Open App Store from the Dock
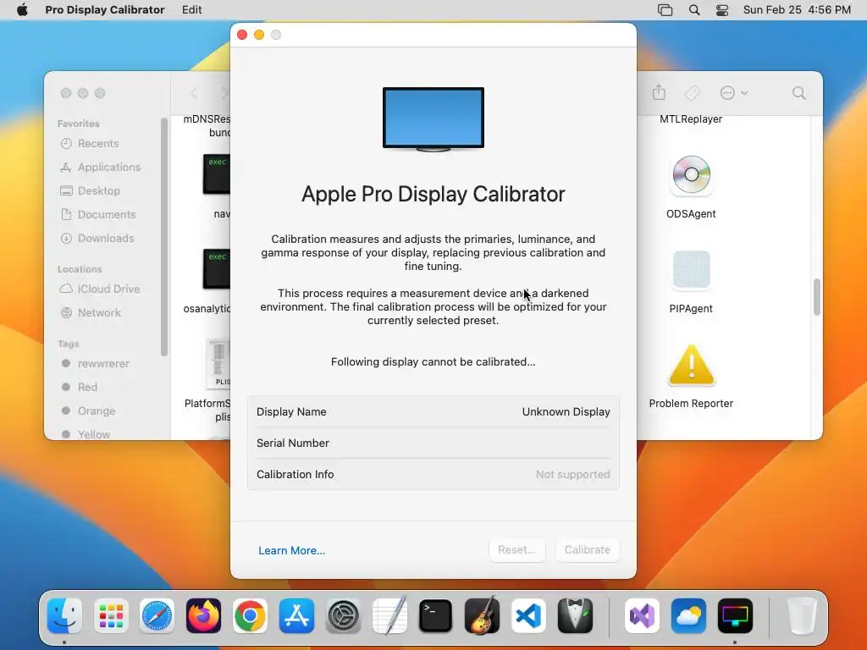Image resolution: width=867 pixels, height=650 pixels. (x=296, y=616)
